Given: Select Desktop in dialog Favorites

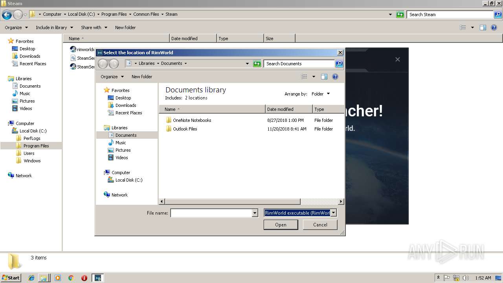Looking at the screenshot, I should 123,98.
